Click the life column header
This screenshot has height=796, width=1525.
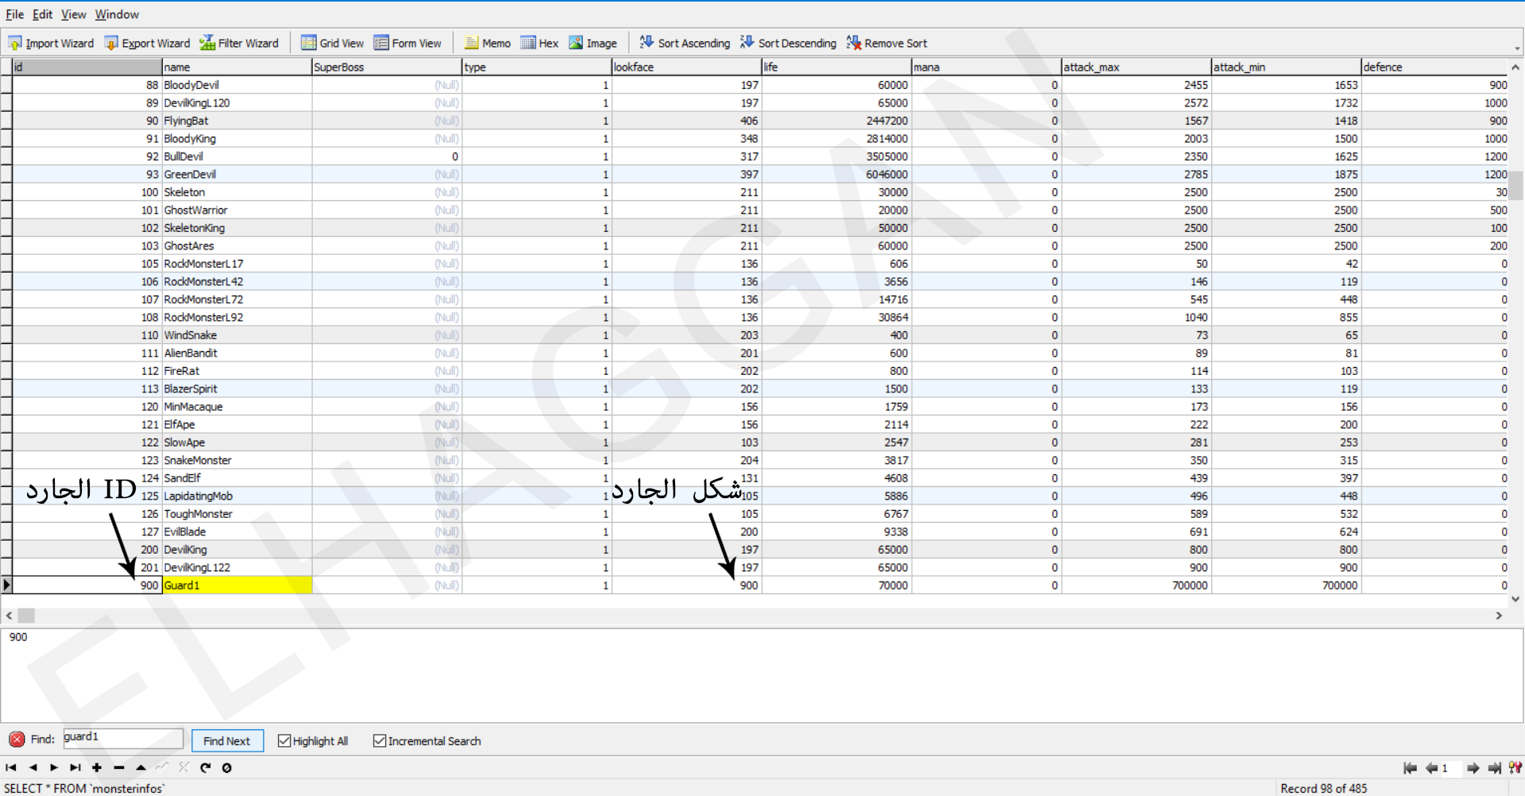click(836, 67)
